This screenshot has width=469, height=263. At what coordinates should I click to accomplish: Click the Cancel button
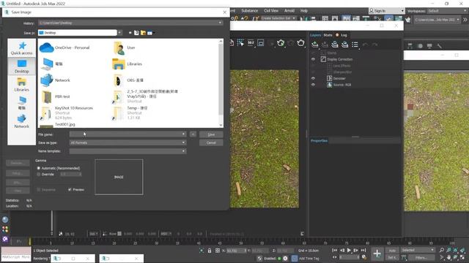pyautogui.click(x=211, y=143)
